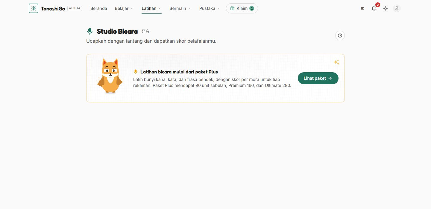The height and width of the screenshot is (209, 431).
Task: Click the 'Ucapkan dengan lantang' subtitle text
Action: click(151, 41)
